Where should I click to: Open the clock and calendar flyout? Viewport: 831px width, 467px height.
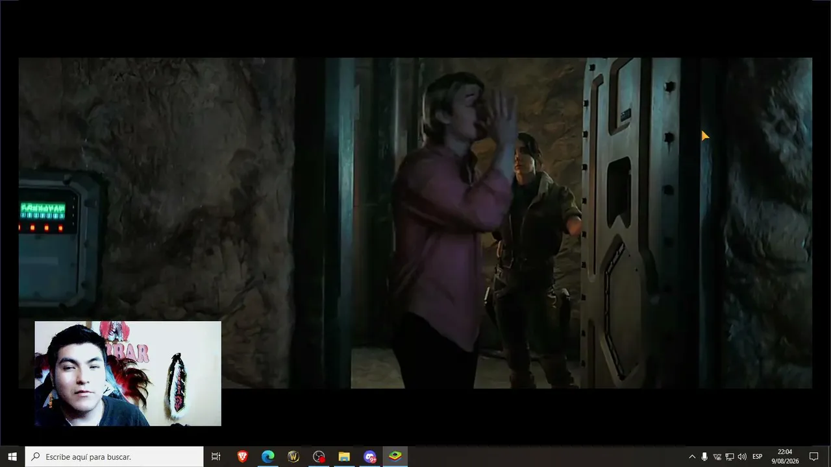pyautogui.click(x=784, y=457)
